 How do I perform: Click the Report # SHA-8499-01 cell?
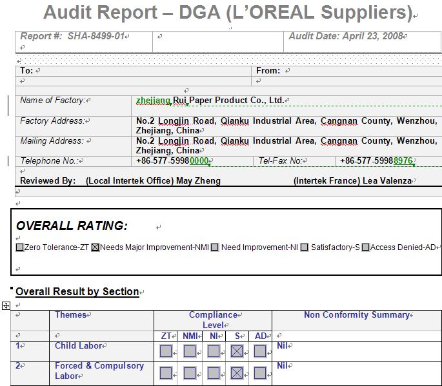tap(84, 42)
